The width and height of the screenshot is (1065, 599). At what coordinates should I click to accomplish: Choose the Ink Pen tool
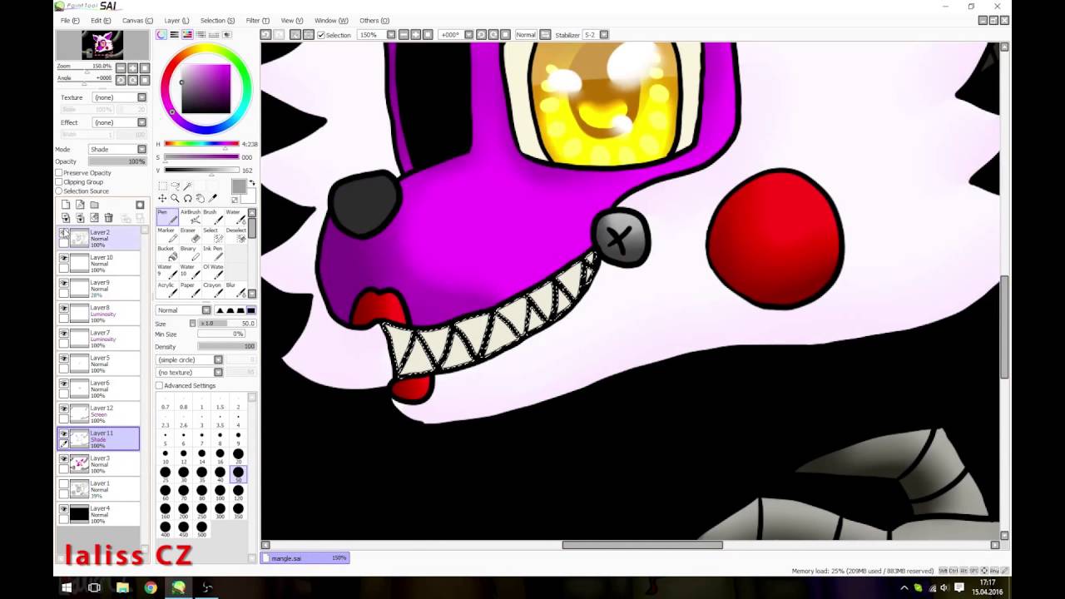pyautogui.click(x=211, y=253)
